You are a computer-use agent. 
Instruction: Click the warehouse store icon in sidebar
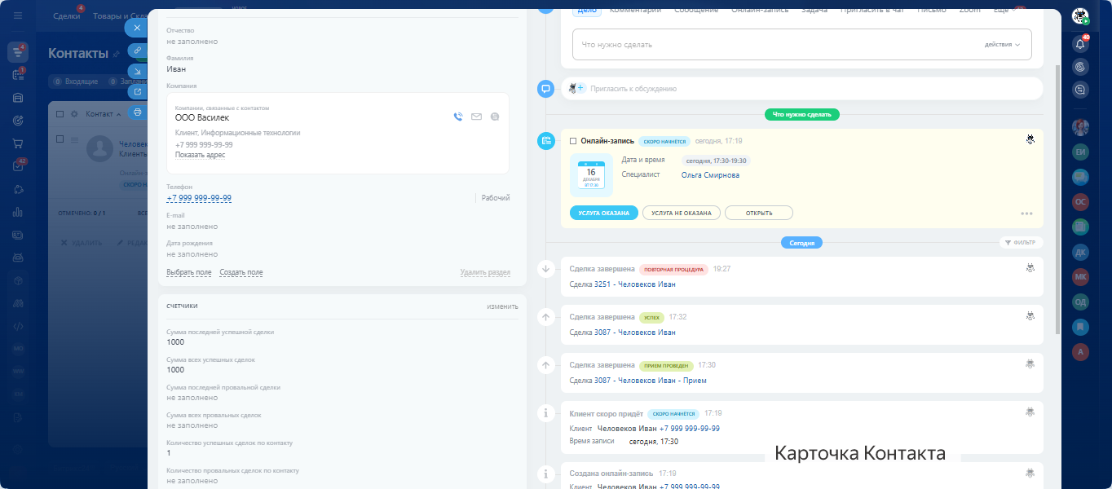pyautogui.click(x=18, y=98)
